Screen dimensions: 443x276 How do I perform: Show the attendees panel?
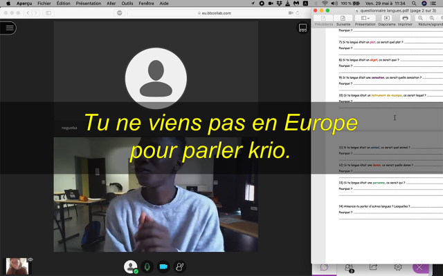[350, 267]
